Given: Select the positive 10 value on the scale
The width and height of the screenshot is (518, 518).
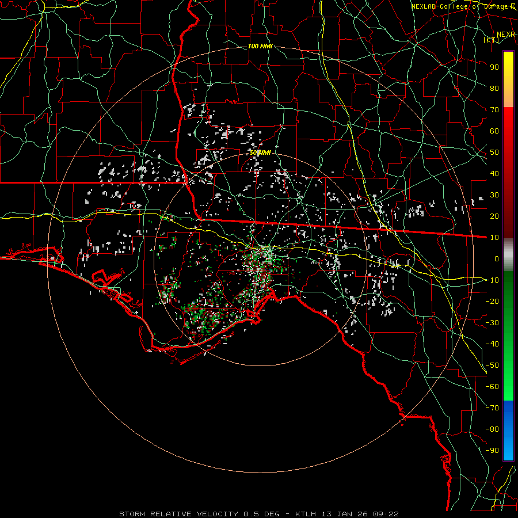Looking at the screenshot, I should pos(494,238).
